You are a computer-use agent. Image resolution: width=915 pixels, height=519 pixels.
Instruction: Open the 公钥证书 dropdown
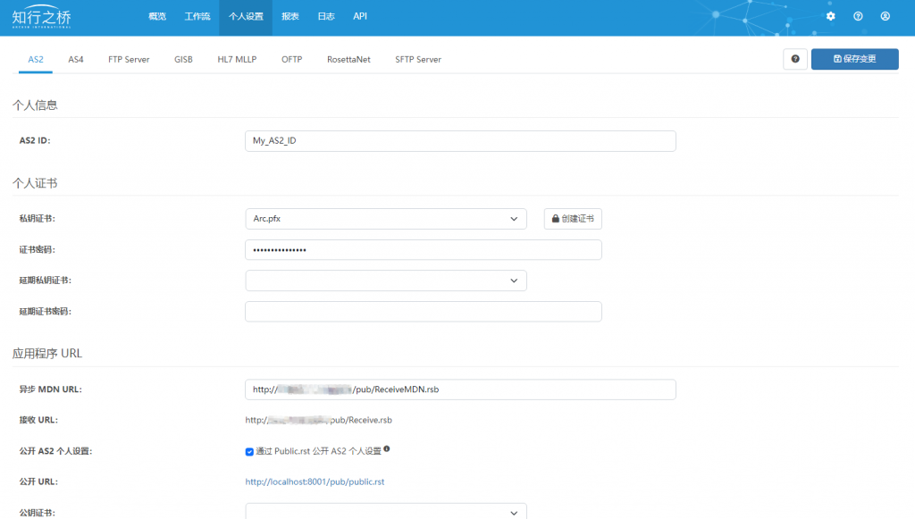(386, 512)
